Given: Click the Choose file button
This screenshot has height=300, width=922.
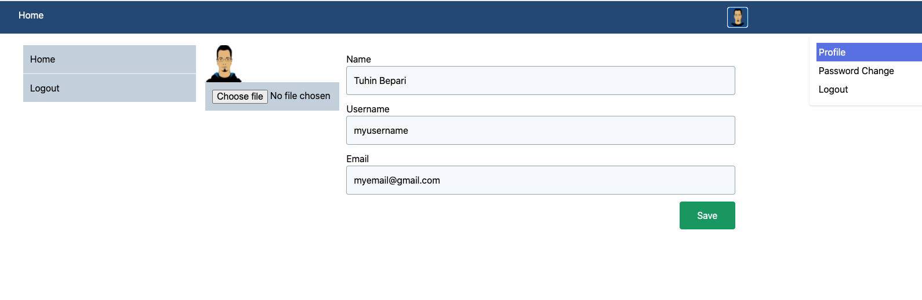Looking at the screenshot, I should [x=239, y=96].
